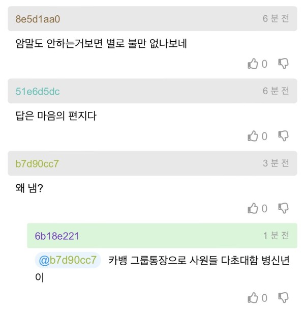Tap the comment '암말도 안하는거보면 별로 불만 없나보네'
Screen dimensions: 305x309
(x=101, y=44)
